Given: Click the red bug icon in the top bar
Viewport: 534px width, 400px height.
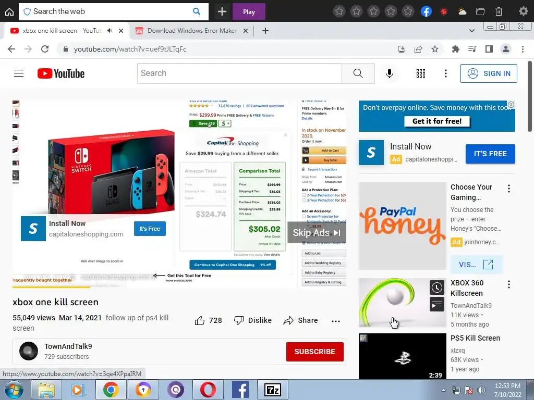Looking at the screenshot, I should tap(444, 11).
